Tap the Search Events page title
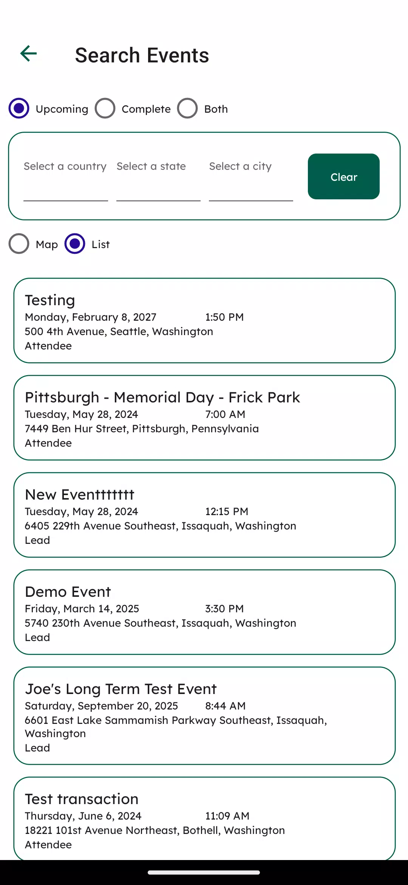 click(142, 55)
